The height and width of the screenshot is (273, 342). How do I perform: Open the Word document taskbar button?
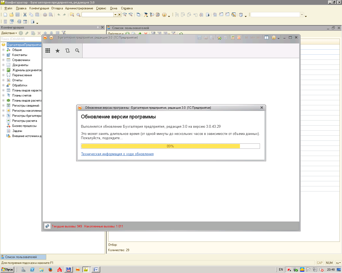point(96,270)
